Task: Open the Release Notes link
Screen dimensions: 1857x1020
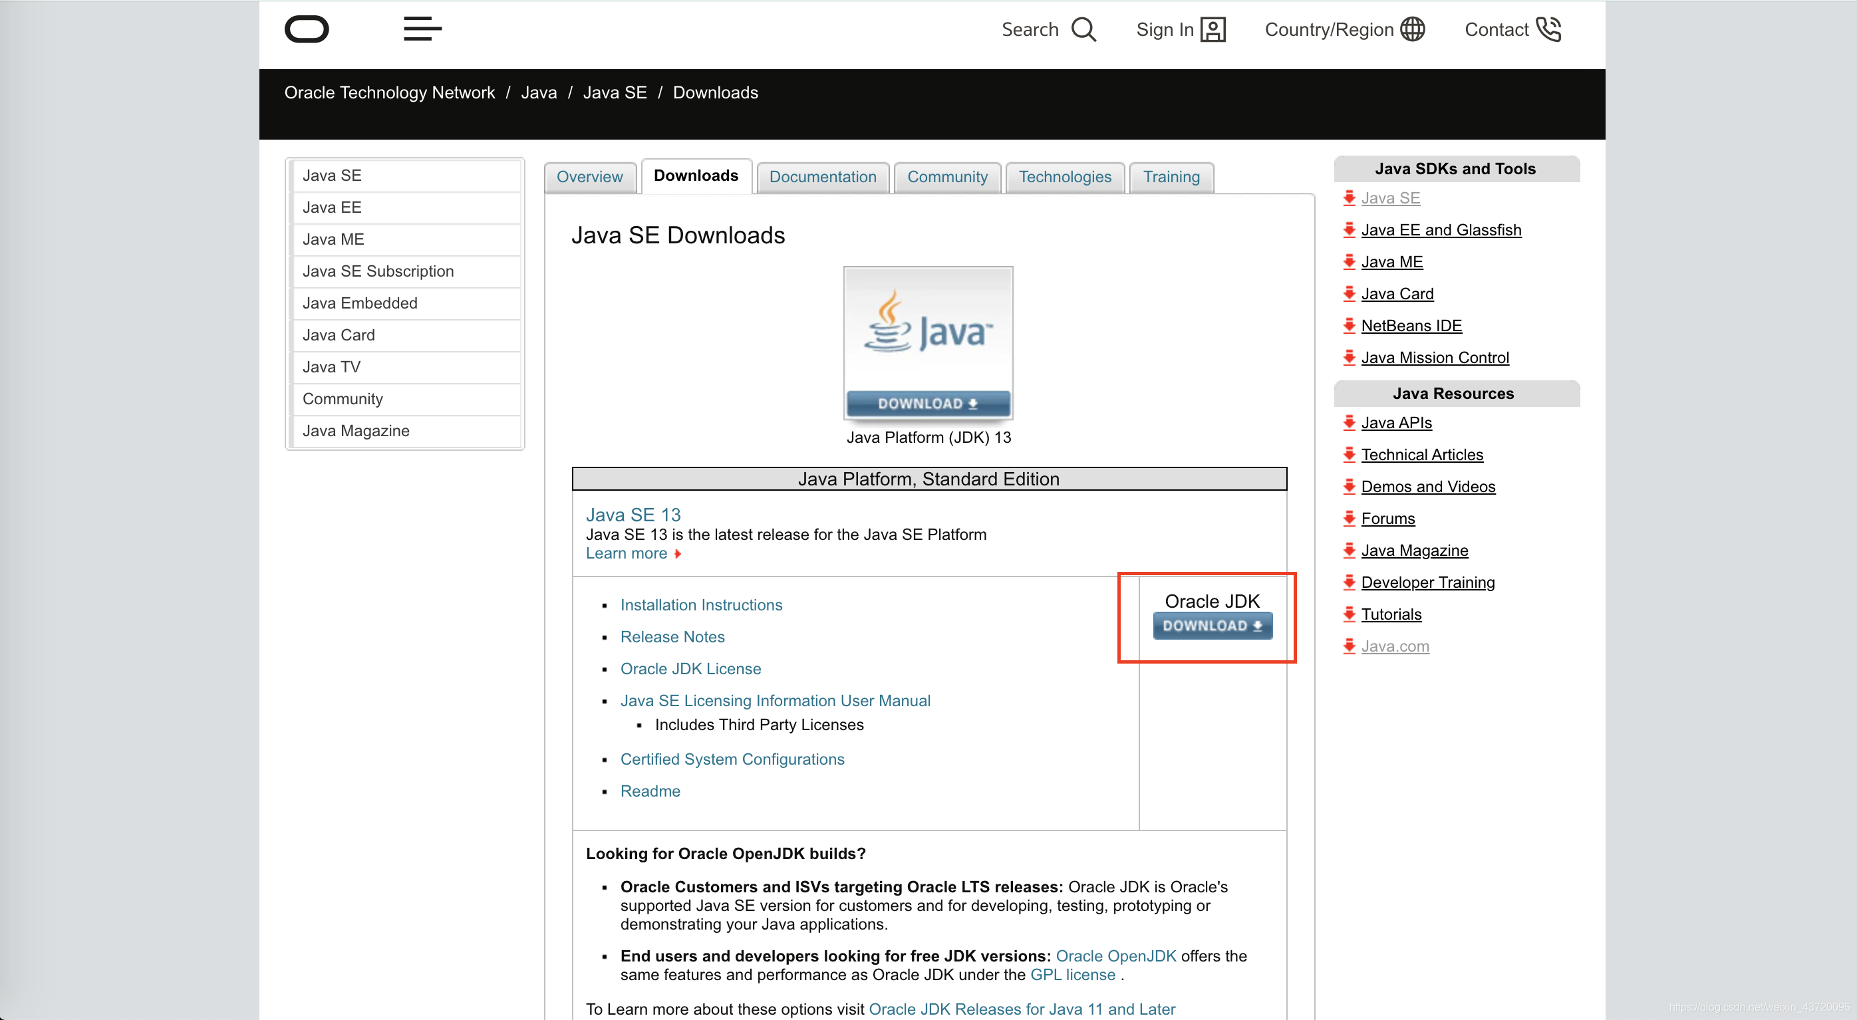Action: click(x=672, y=637)
